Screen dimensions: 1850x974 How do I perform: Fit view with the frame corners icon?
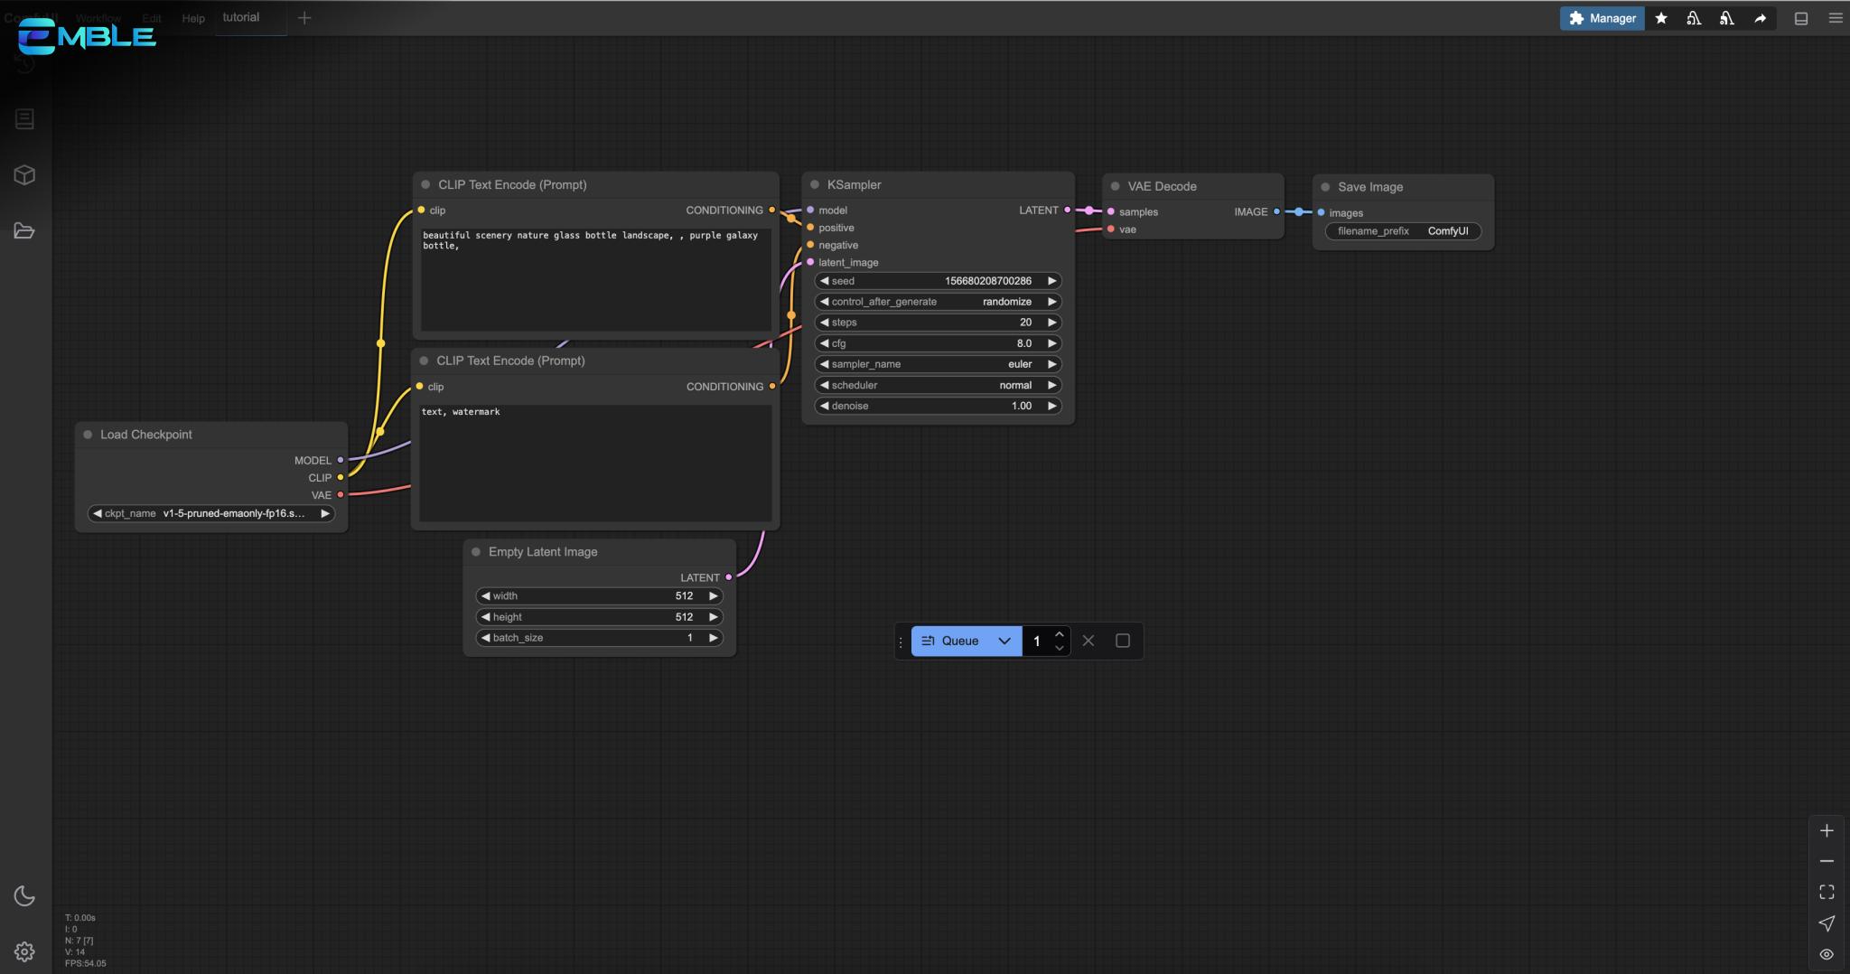tap(1827, 893)
